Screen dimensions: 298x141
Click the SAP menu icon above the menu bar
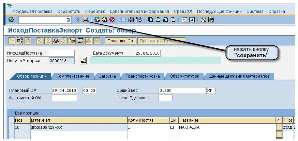(9, 6)
